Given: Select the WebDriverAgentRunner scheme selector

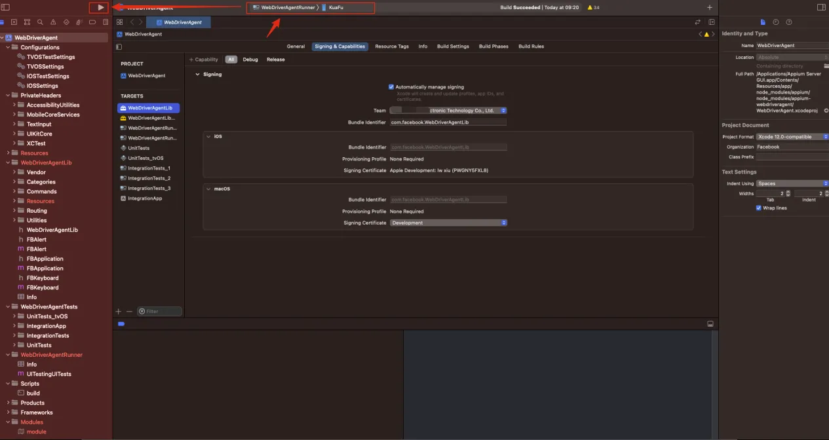Looking at the screenshot, I should tap(284, 8).
